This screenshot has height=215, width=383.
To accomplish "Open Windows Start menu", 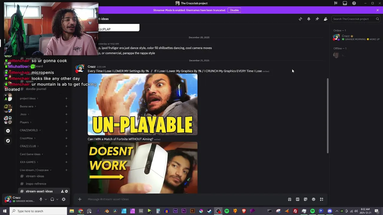I will click(4, 211).
